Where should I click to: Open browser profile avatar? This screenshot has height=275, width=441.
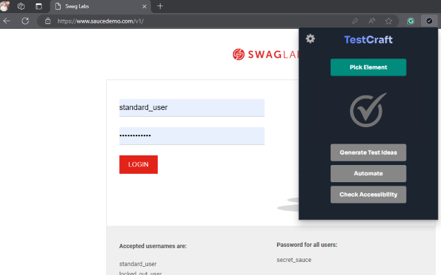[5, 6]
